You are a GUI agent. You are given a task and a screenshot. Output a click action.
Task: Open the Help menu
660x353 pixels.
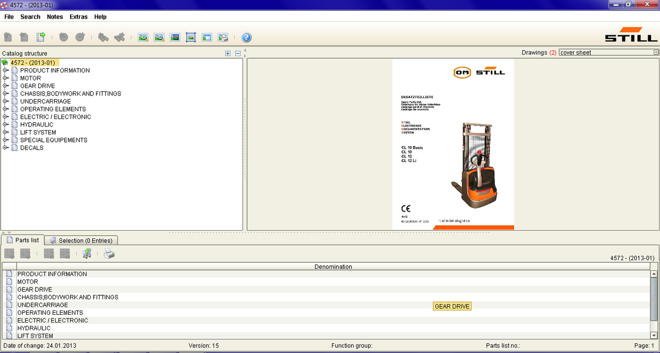(101, 17)
